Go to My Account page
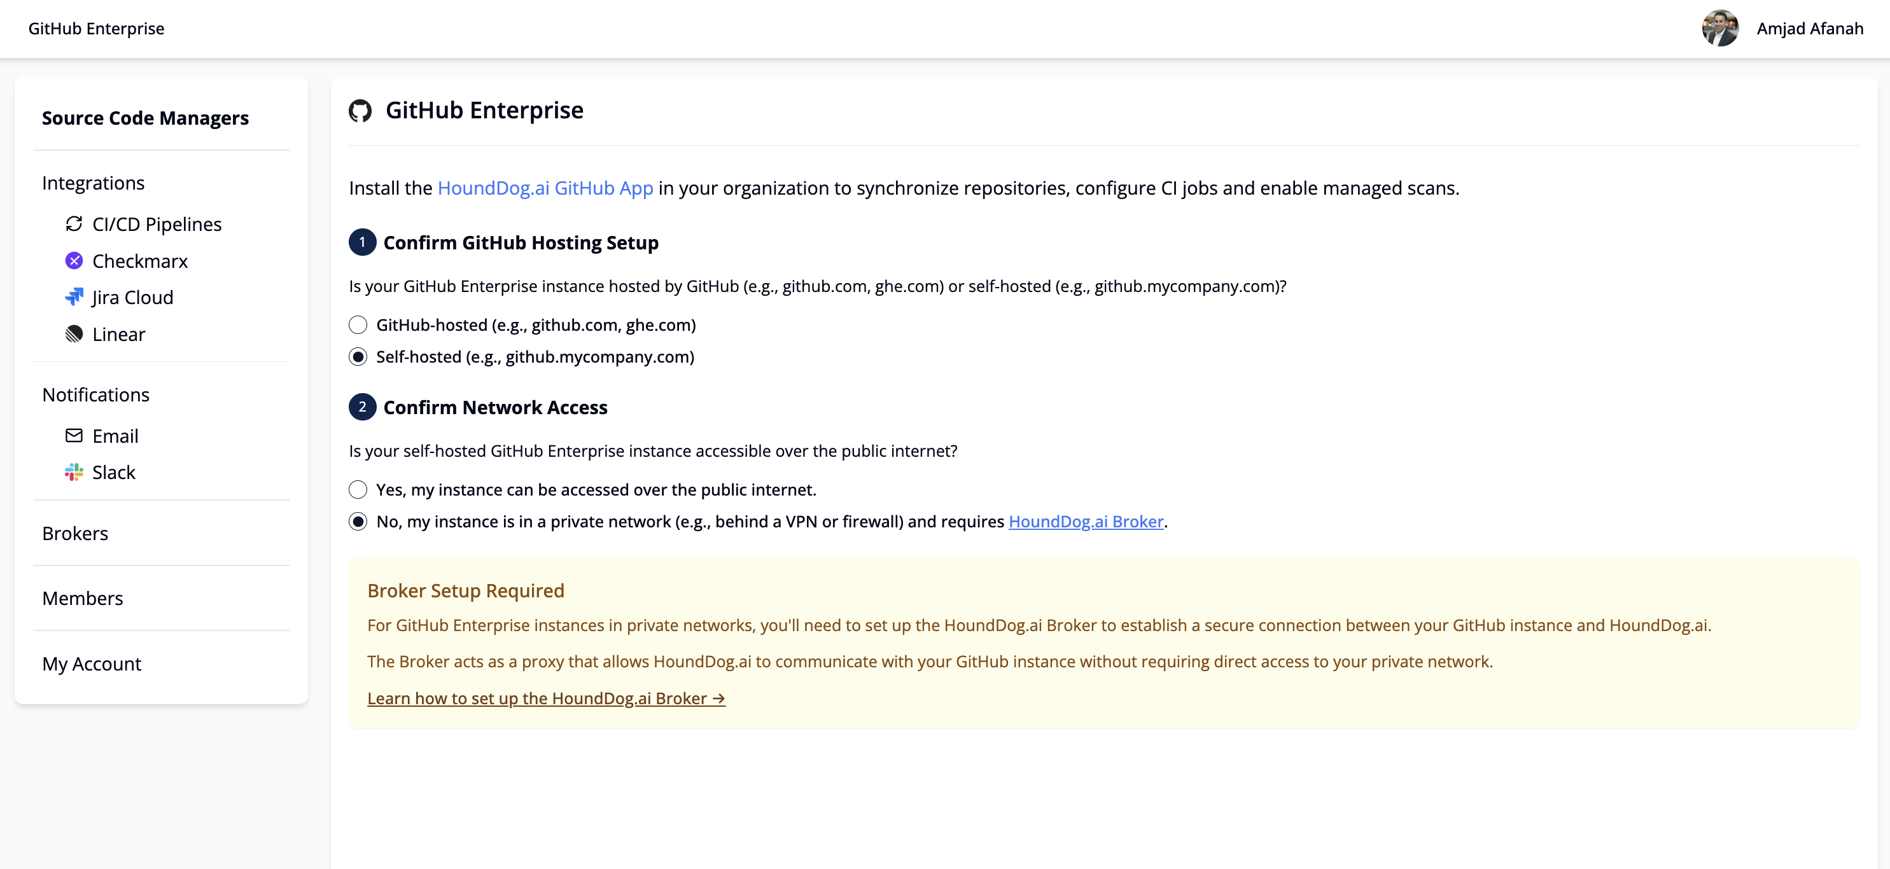The width and height of the screenshot is (1890, 869). pyautogui.click(x=92, y=664)
